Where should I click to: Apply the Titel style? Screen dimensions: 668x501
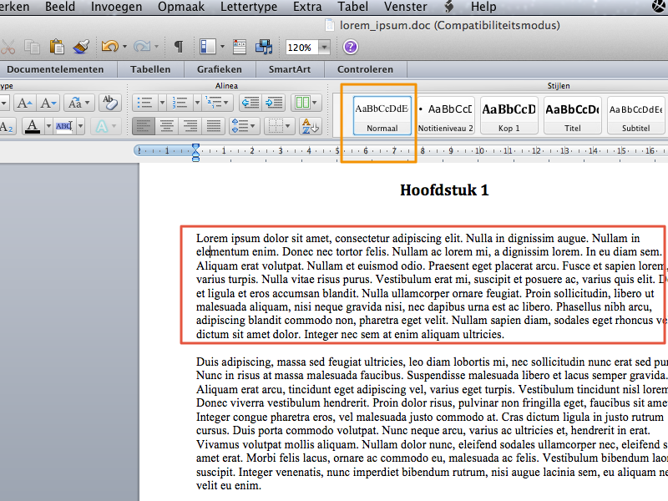click(573, 115)
